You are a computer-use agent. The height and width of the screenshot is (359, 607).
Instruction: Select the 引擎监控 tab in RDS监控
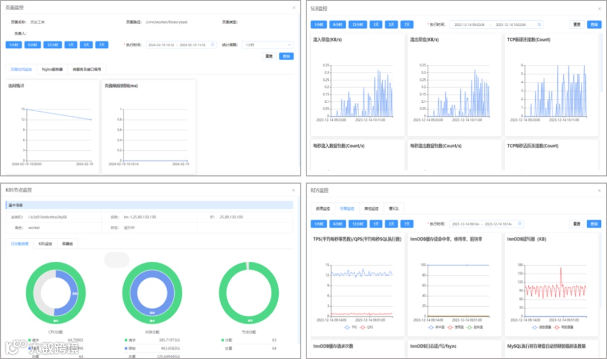[347, 208]
